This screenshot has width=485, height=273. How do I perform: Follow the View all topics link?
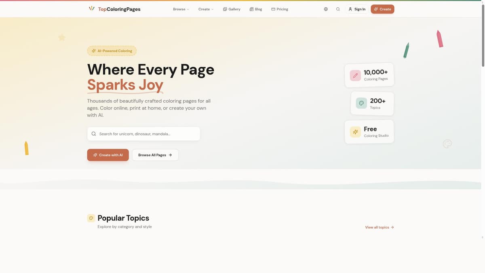(x=379, y=227)
